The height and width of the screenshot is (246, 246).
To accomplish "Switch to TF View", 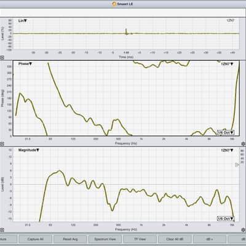I will [140, 239].
